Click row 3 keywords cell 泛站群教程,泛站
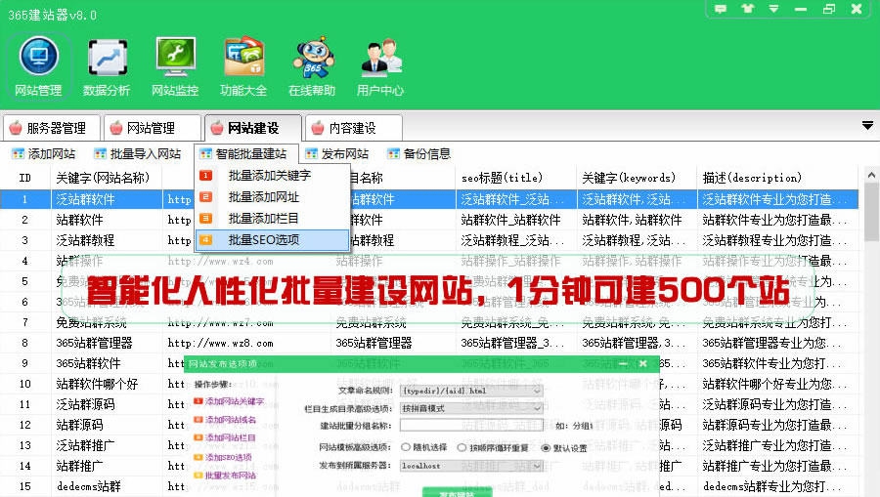The image size is (880, 497). [x=634, y=240]
